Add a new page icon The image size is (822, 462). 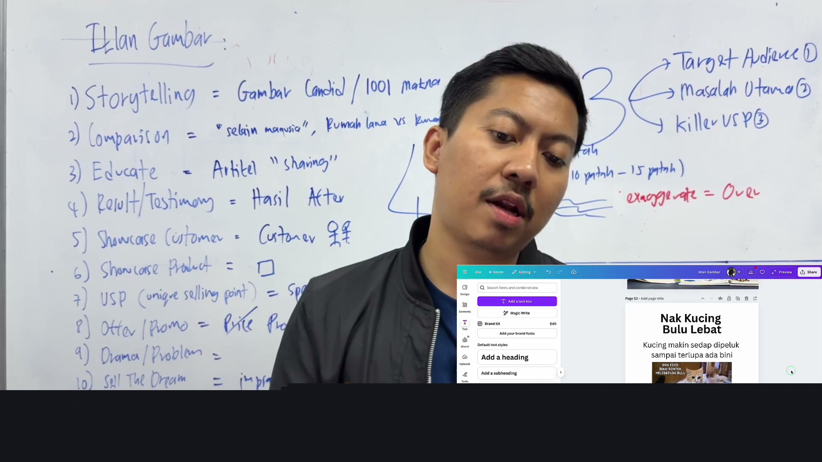pyautogui.click(x=755, y=299)
